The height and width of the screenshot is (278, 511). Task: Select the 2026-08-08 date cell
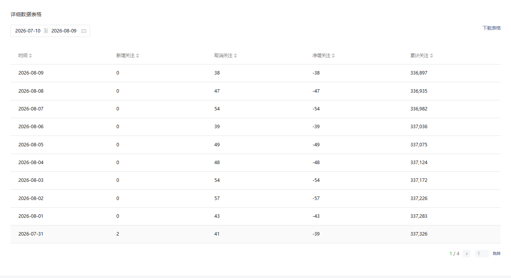click(31, 91)
